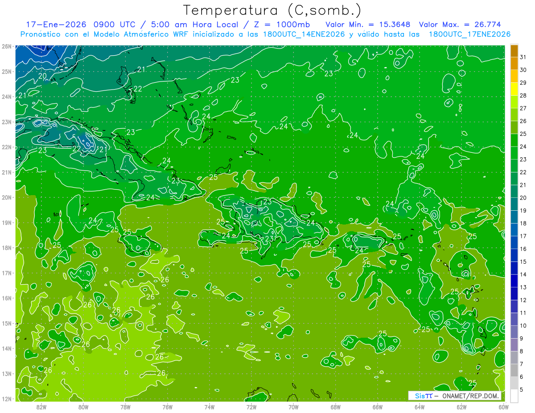Click the 68W longitude axis label
Screen dimensions: 535x413
pos(335,407)
